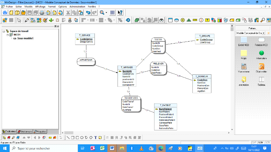Click the Print icon in the toolbar

pos(42,12)
